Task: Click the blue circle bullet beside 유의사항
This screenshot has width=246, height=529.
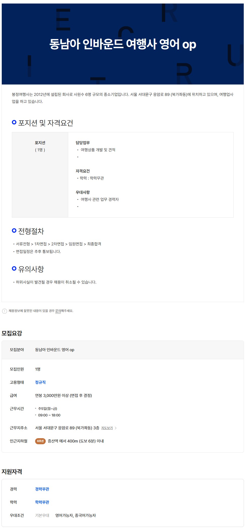Action: 14,268
